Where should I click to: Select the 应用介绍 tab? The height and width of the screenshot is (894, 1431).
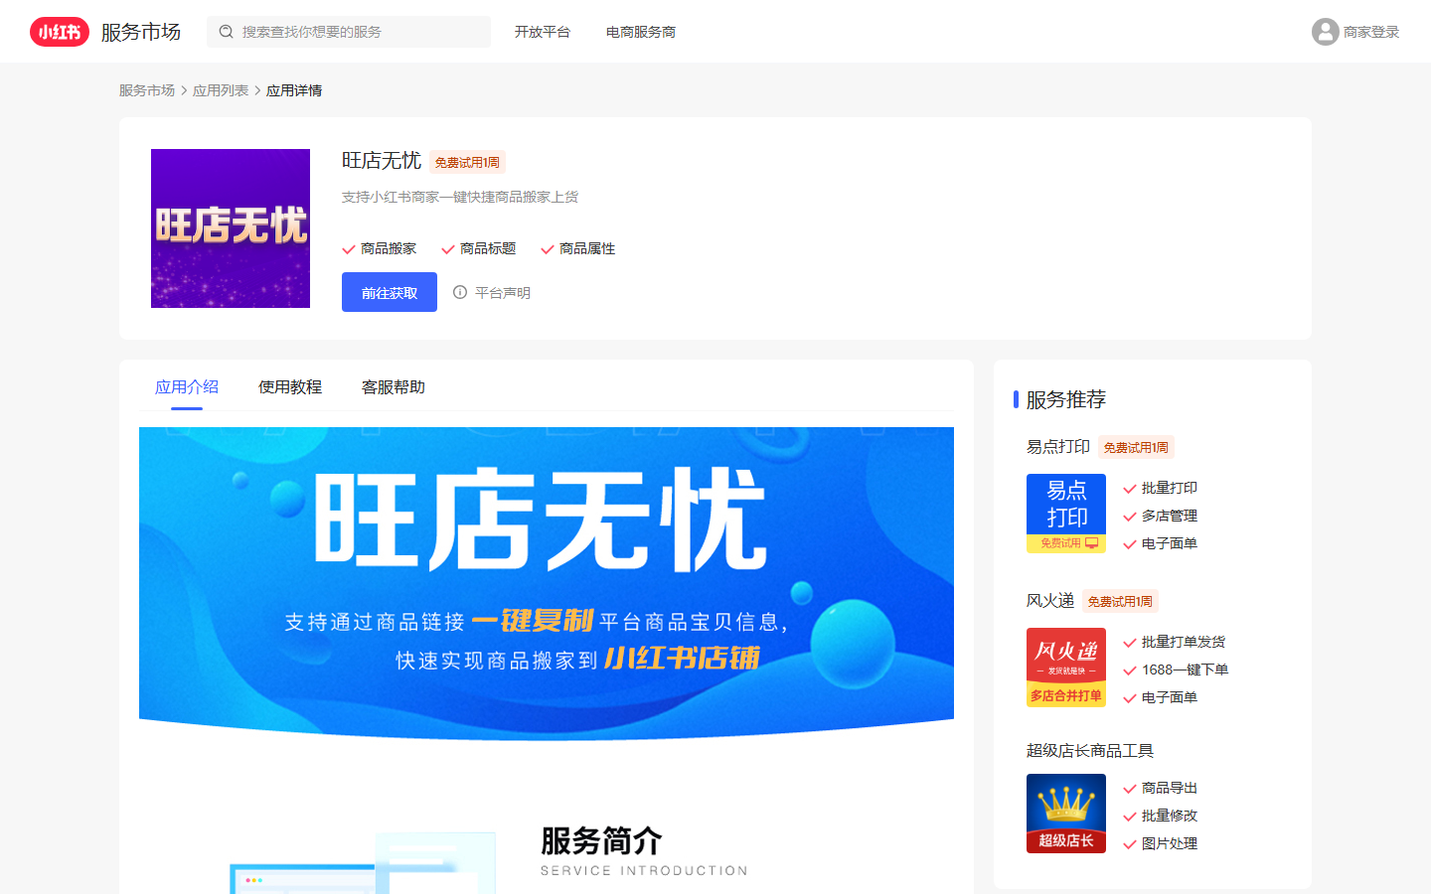187,387
